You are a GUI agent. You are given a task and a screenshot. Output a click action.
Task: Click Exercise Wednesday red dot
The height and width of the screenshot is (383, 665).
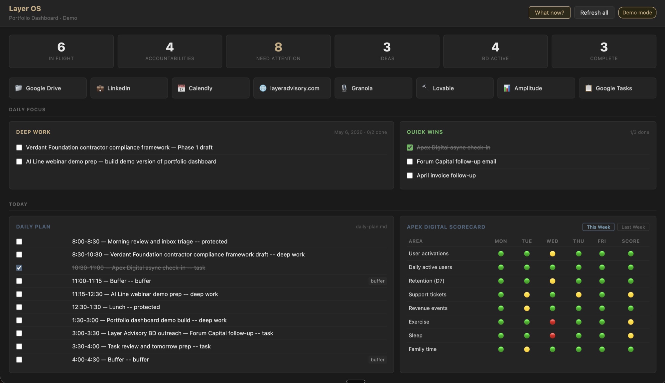(x=552, y=322)
